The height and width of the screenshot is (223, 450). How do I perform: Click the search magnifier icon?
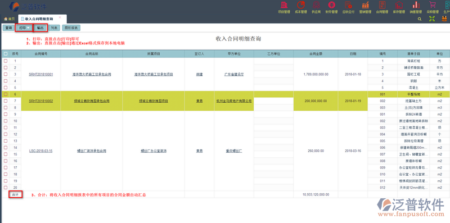420,19
